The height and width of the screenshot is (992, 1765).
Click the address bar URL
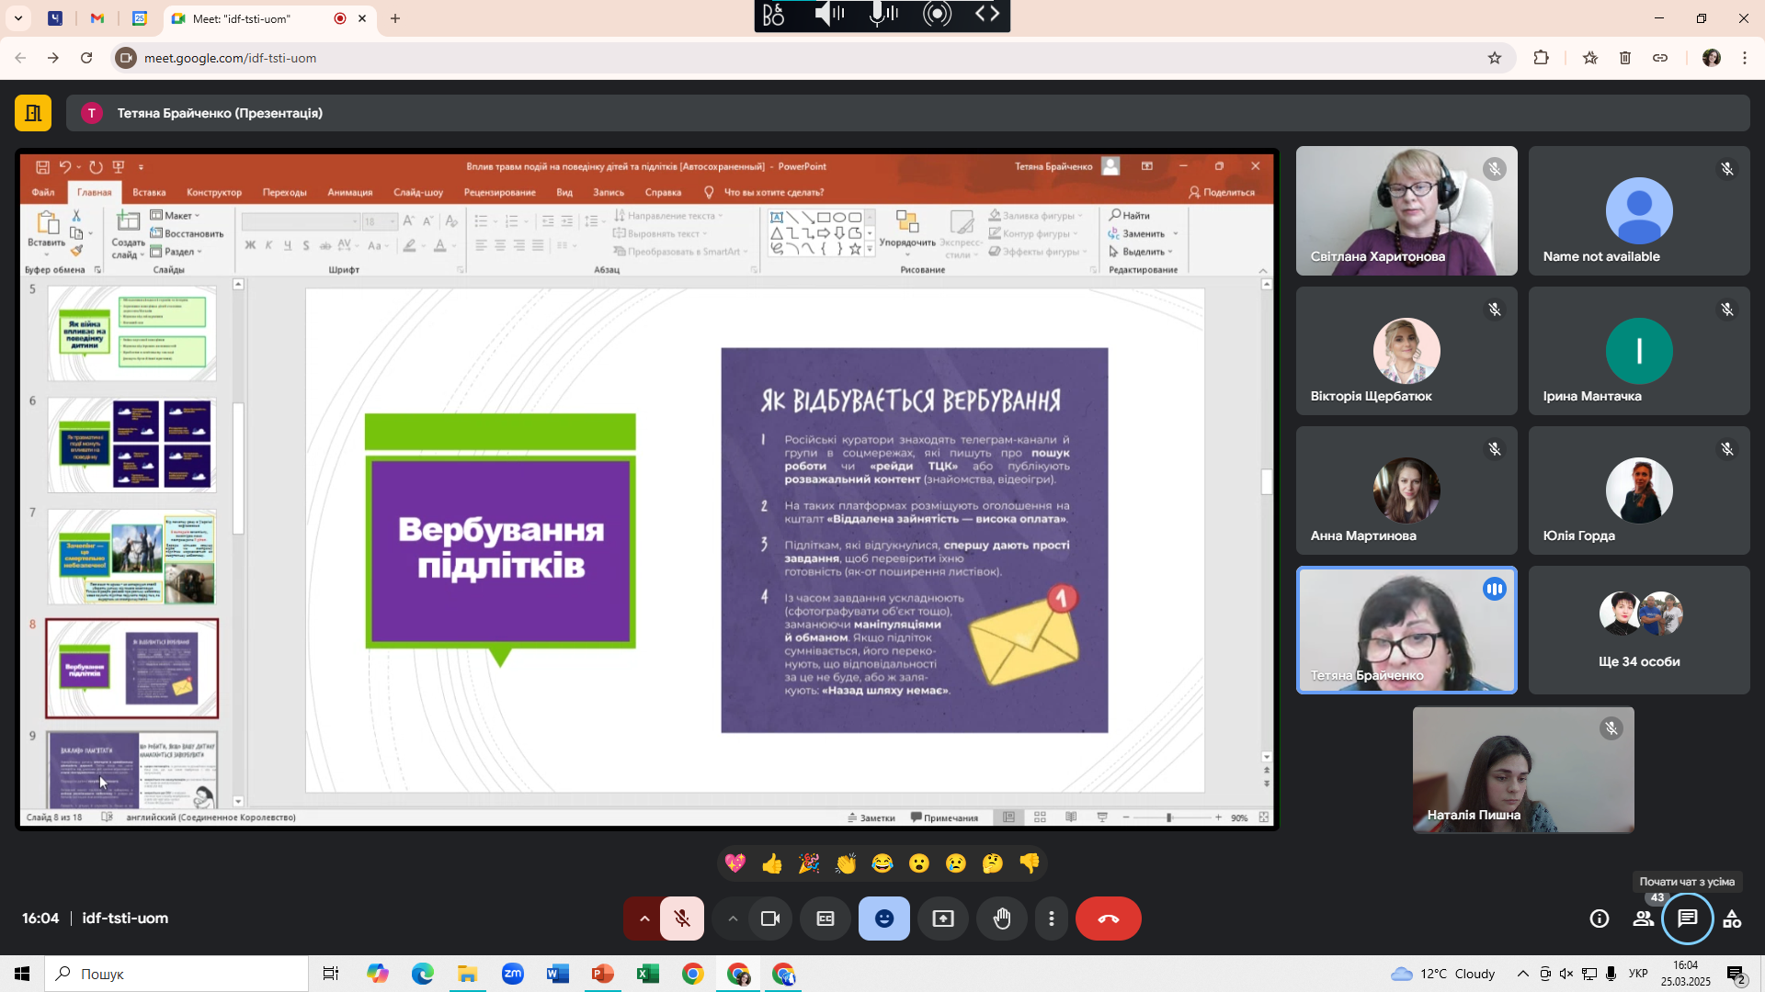(230, 58)
